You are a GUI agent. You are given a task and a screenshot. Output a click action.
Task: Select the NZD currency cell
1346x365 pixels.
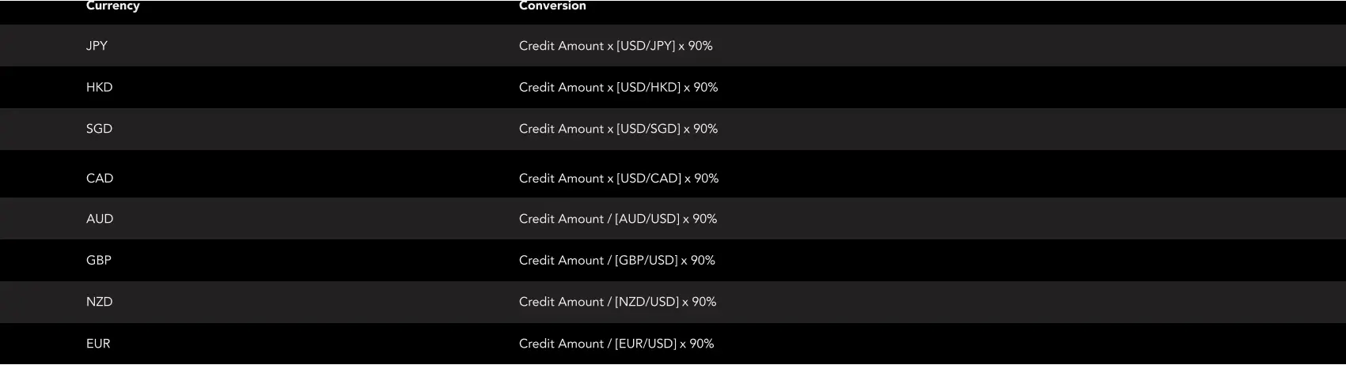click(x=99, y=302)
